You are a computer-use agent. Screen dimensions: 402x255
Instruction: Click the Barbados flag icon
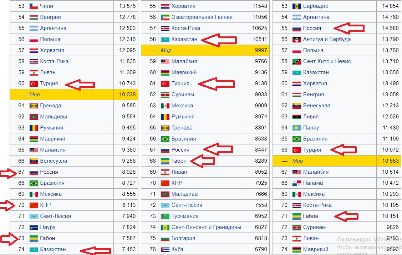297,6
